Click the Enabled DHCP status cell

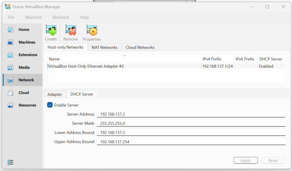pyautogui.click(x=272, y=66)
